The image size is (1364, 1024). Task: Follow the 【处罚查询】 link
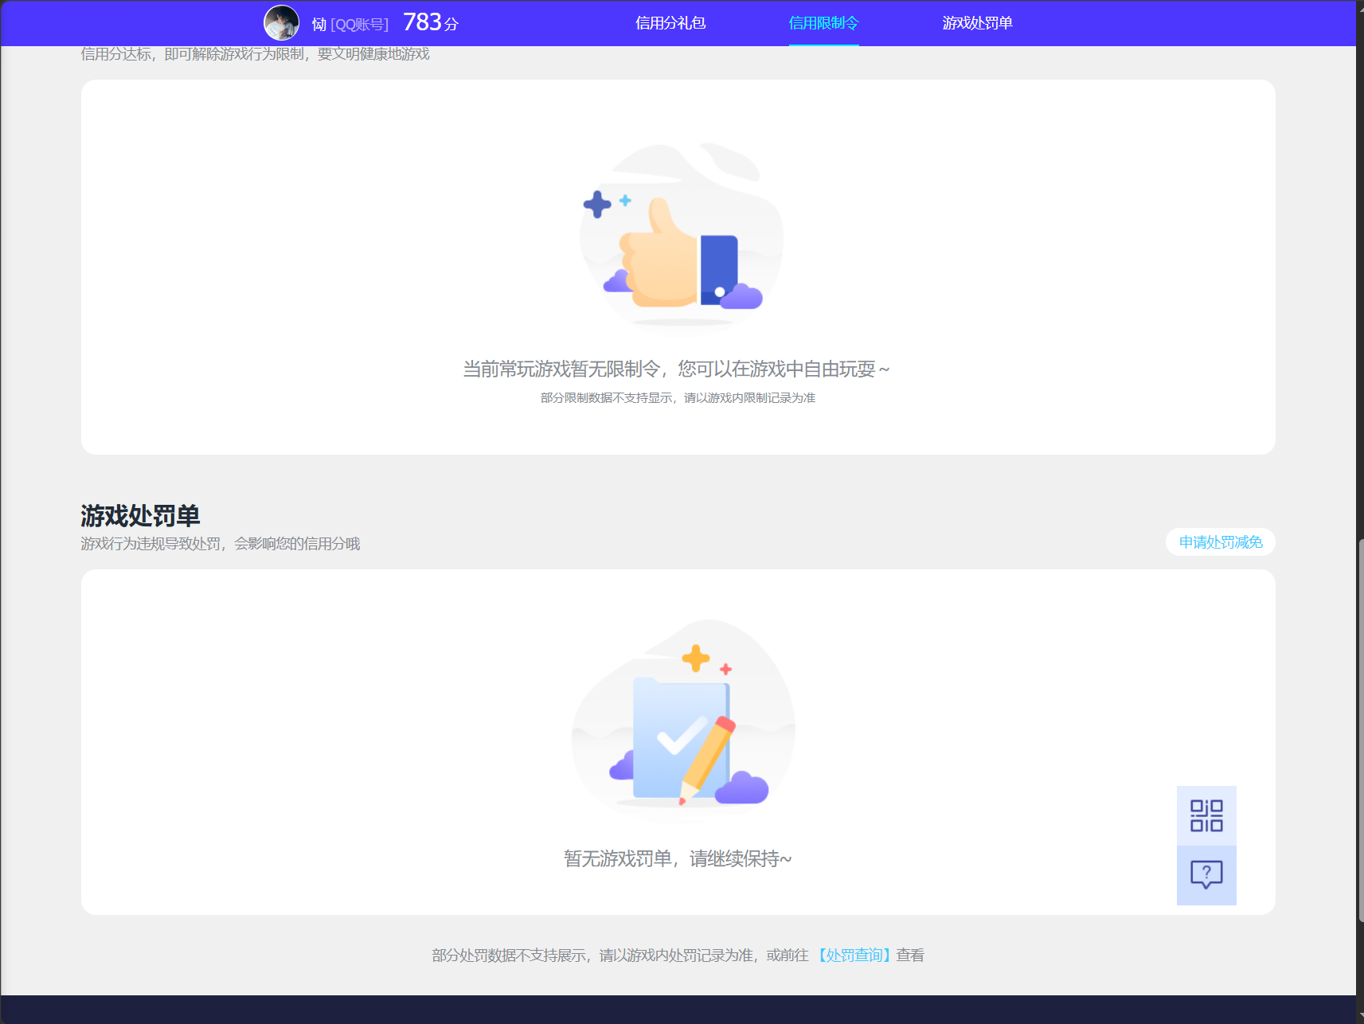click(x=853, y=955)
